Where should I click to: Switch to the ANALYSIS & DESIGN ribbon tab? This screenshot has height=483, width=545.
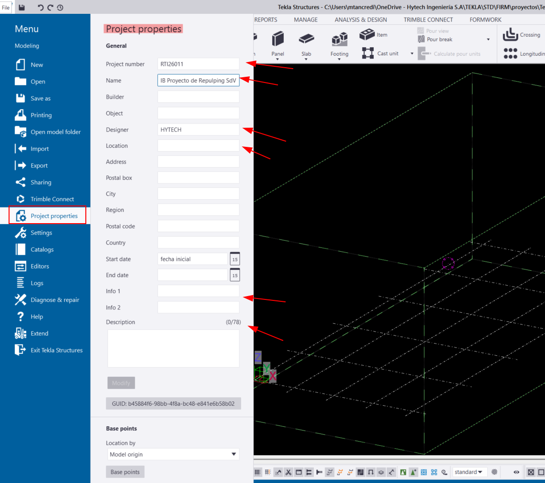tap(360, 20)
